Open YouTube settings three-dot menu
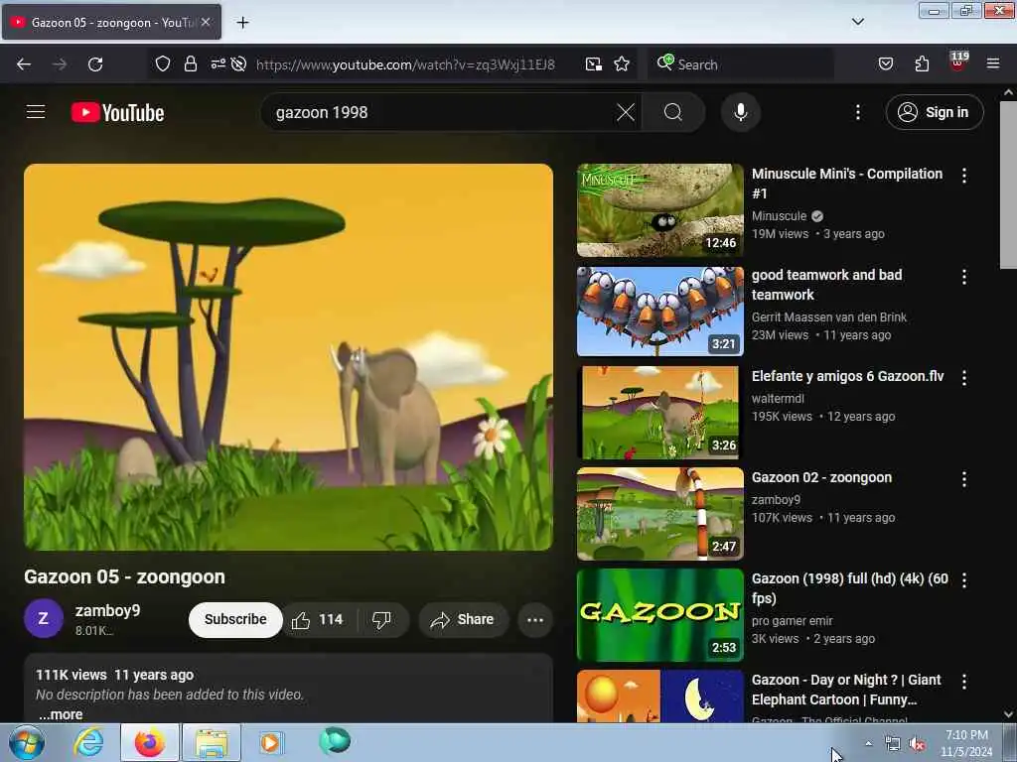 coord(857,113)
